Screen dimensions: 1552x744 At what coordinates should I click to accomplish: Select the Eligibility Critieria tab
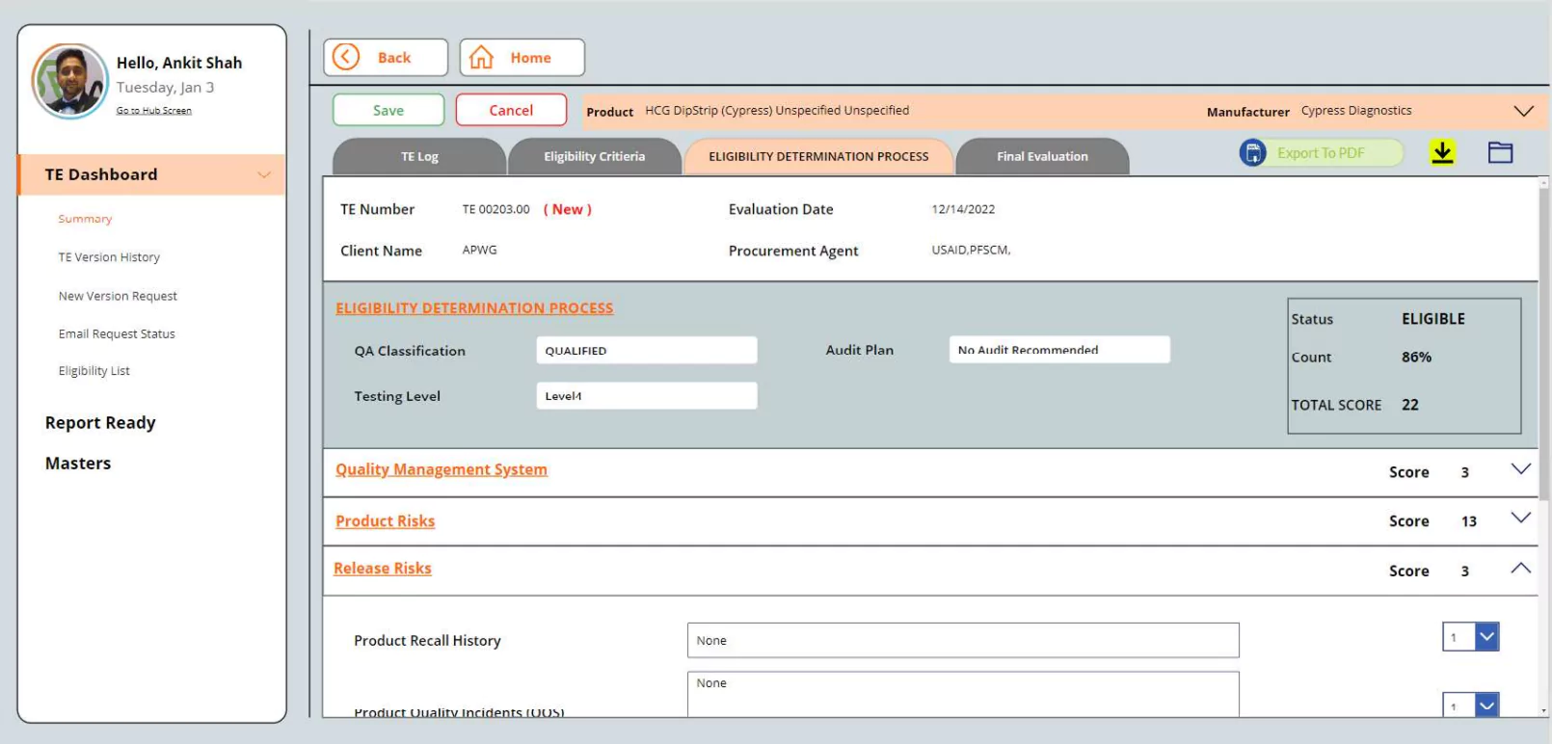tap(594, 156)
